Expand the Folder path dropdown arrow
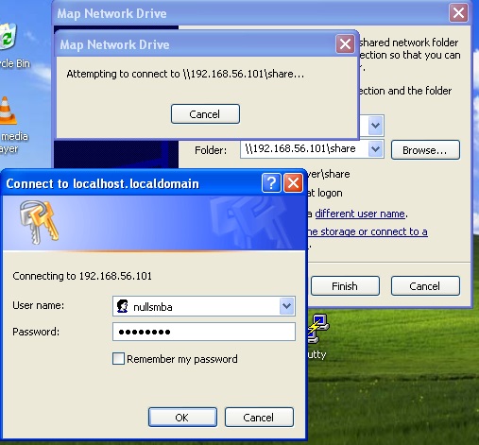 tap(375, 148)
